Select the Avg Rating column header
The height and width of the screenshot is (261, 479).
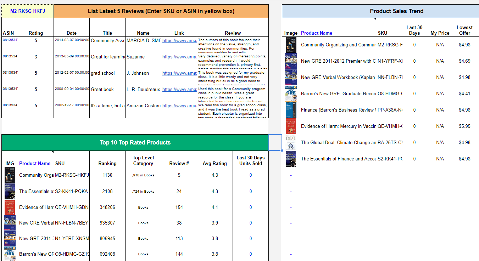[215, 163]
